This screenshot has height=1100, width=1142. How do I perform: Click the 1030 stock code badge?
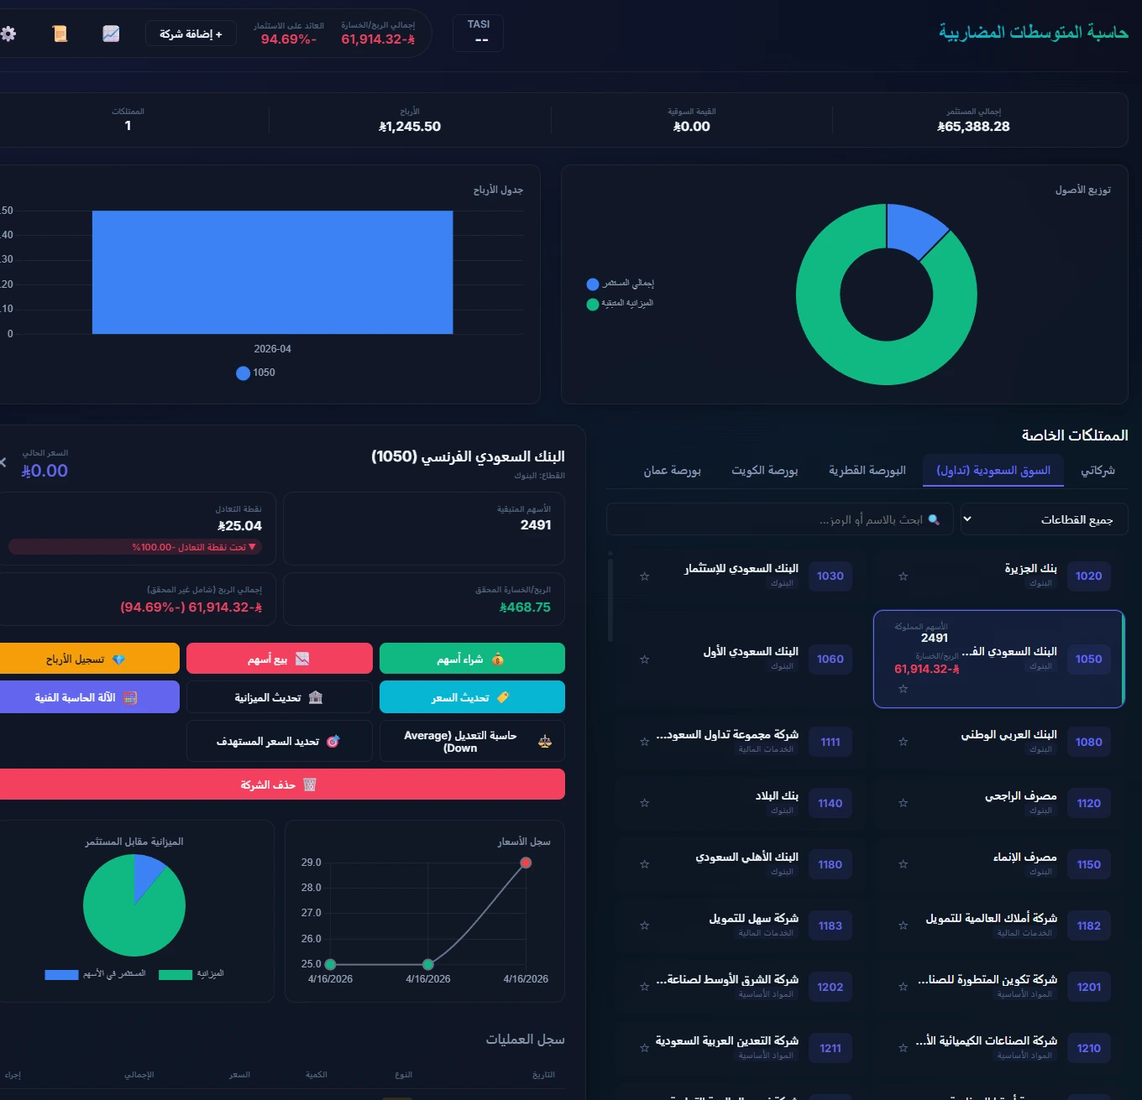pos(830,576)
